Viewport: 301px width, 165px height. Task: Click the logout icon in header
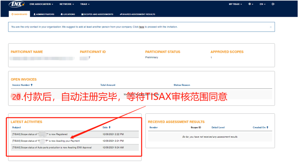[273, 4]
